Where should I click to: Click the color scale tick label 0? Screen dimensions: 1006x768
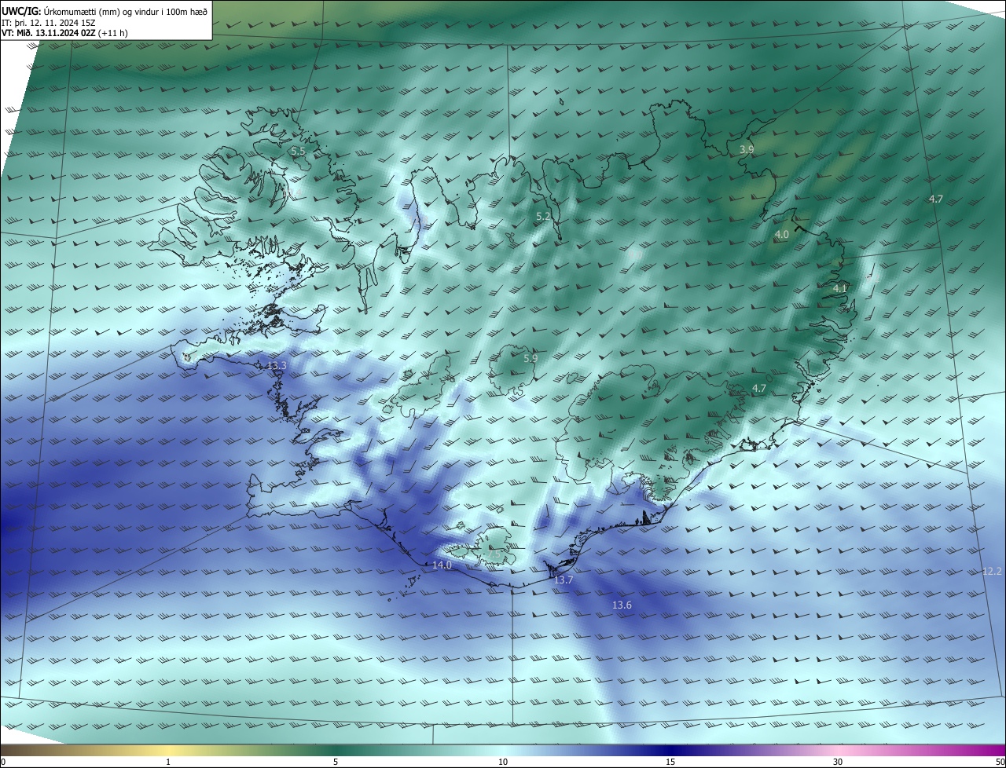(x=3, y=762)
